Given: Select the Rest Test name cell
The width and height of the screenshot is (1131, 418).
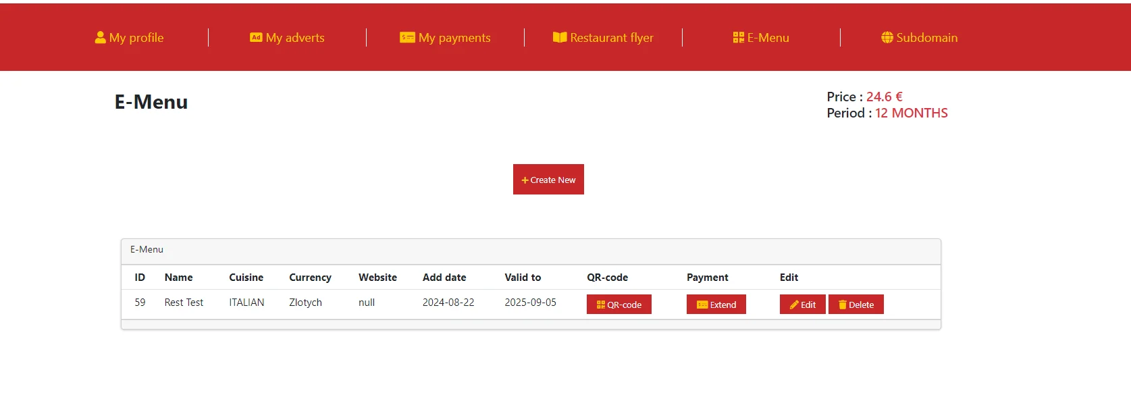Looking at the screenshot, I should [184, 303].
